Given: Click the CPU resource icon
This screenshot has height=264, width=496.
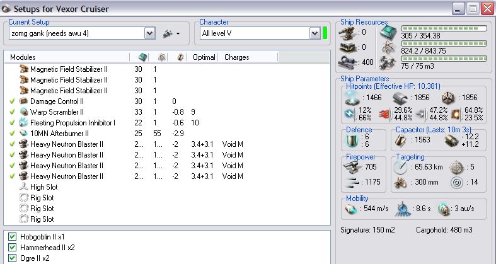Looking at the screenshot, I should [388, 32].
